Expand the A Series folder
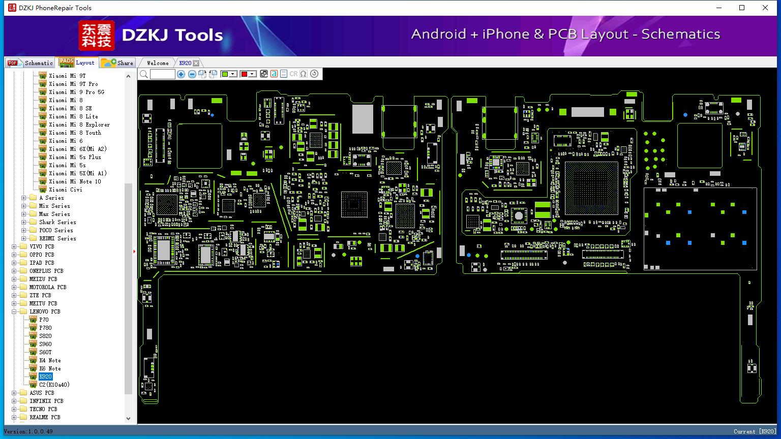The image size is (781, 439). pyautogui.click(x=24, y=198)
